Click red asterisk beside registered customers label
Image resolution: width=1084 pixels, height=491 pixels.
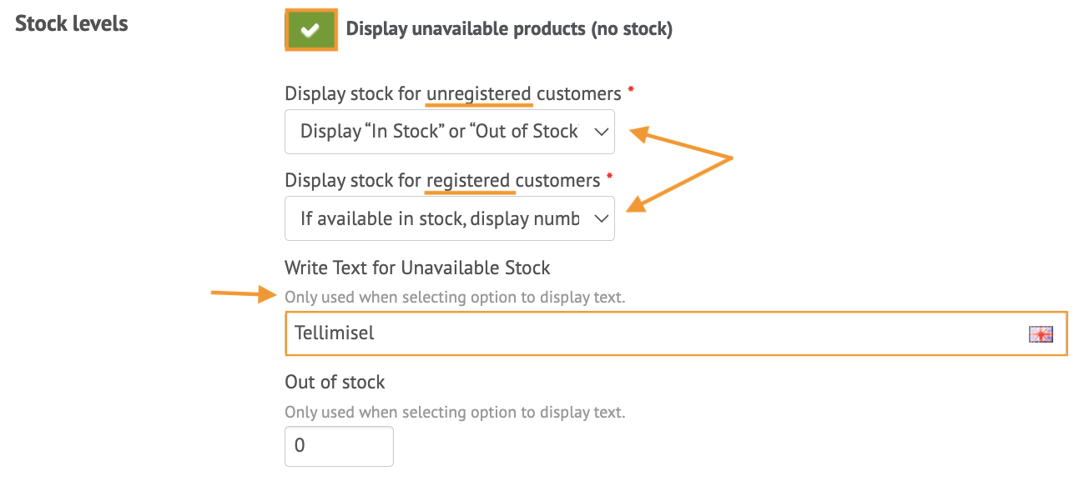[x=609, y=176]
